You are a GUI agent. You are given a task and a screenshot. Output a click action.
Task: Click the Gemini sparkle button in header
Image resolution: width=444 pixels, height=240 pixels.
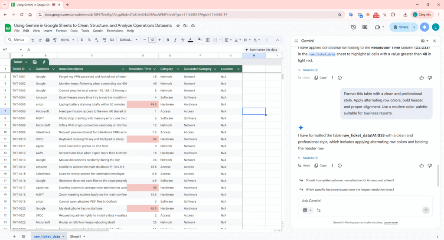424,27
